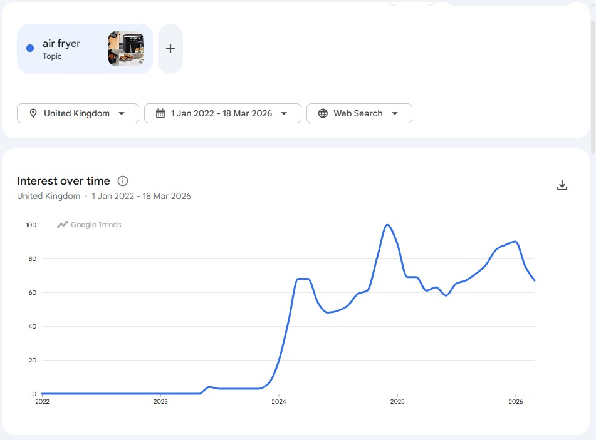Click the 100 value on the y-axis

(31, 225)
